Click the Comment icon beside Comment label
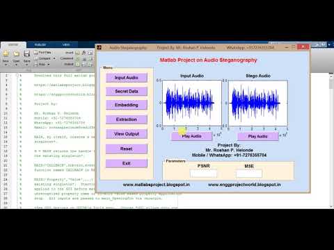The height and width of the screenshot is (250, 334). click(x=77, y=59)
